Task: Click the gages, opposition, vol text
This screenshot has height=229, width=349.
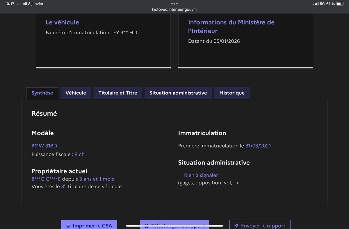Action: click(208, 183)
